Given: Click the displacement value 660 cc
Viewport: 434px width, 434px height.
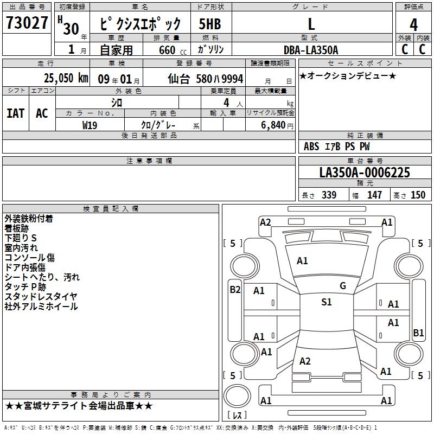Looking at the screenshot, I should pyautogui.click(x=173, y=50).
